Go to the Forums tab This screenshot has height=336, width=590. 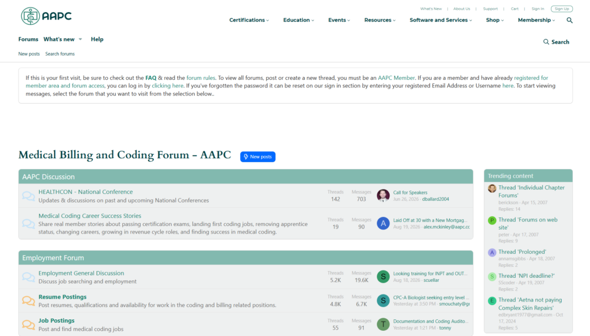(28, 39)
